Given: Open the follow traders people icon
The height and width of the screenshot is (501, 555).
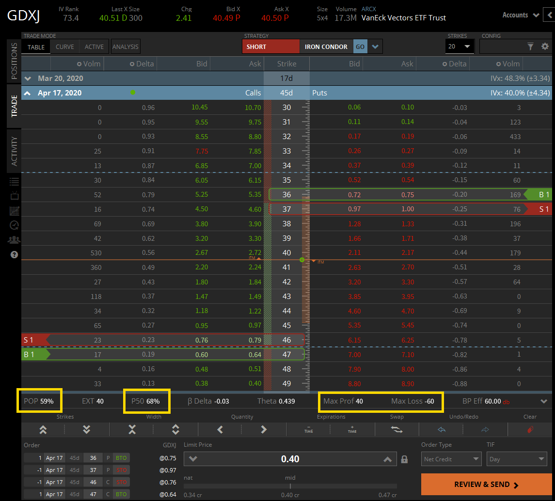Looking at the screenshot, I should (x=14, y=239).
